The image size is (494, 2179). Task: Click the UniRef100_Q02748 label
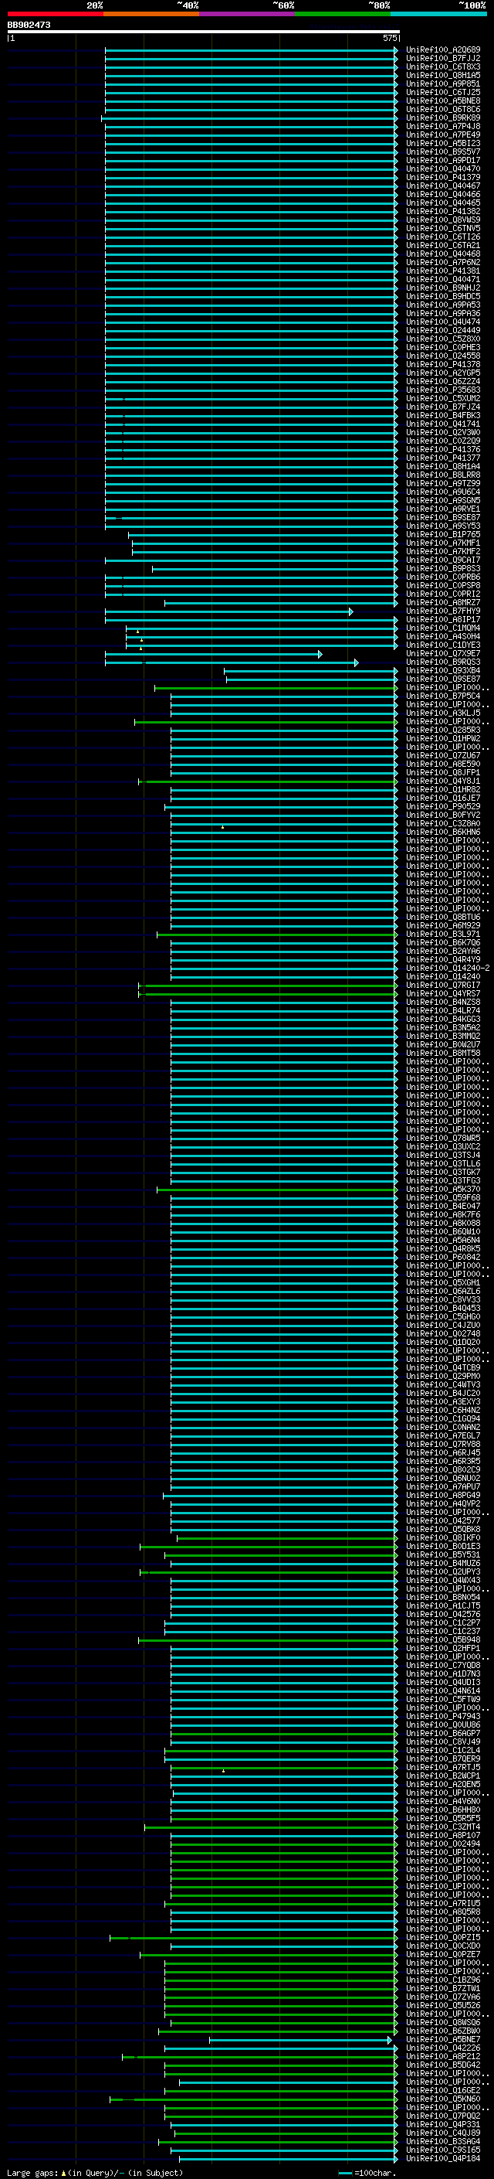pyautogui.click(x=443, y=1333)
